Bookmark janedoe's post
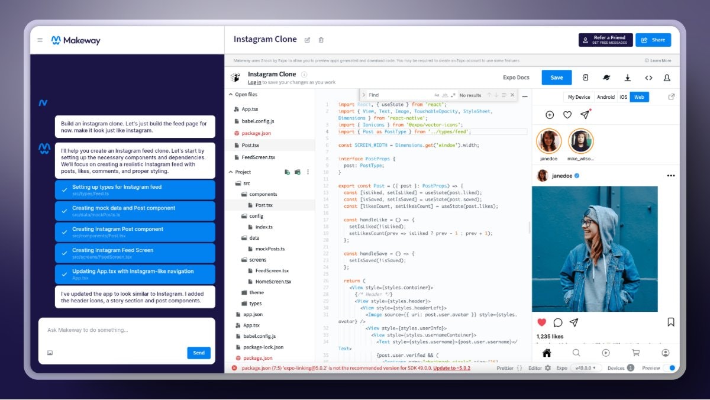 [671, 322]
